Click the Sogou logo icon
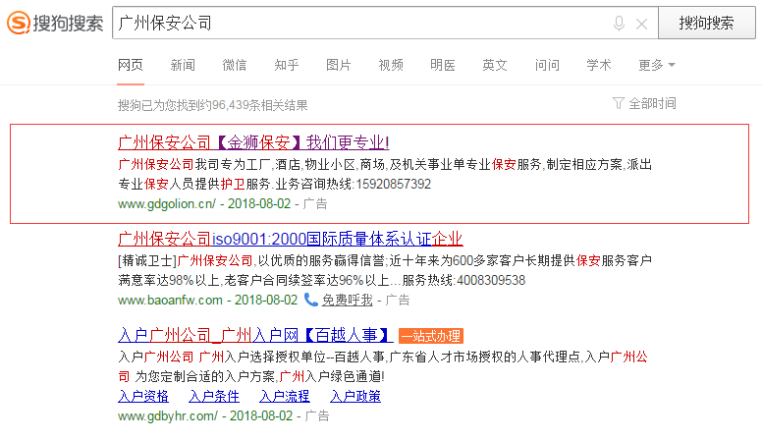 [x=19, y=23]
